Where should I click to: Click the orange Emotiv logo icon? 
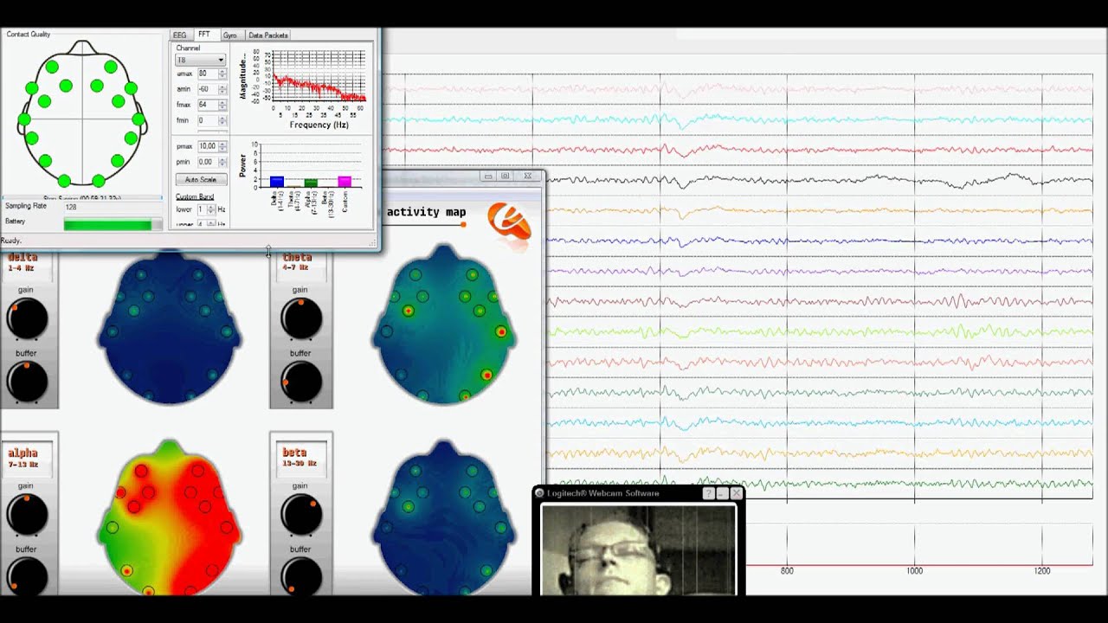point(509,222)
